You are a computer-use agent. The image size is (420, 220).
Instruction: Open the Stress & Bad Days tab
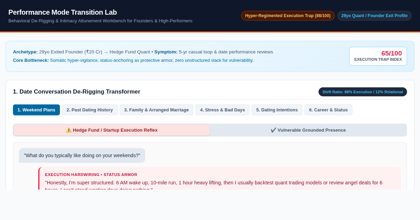[223, 110]
